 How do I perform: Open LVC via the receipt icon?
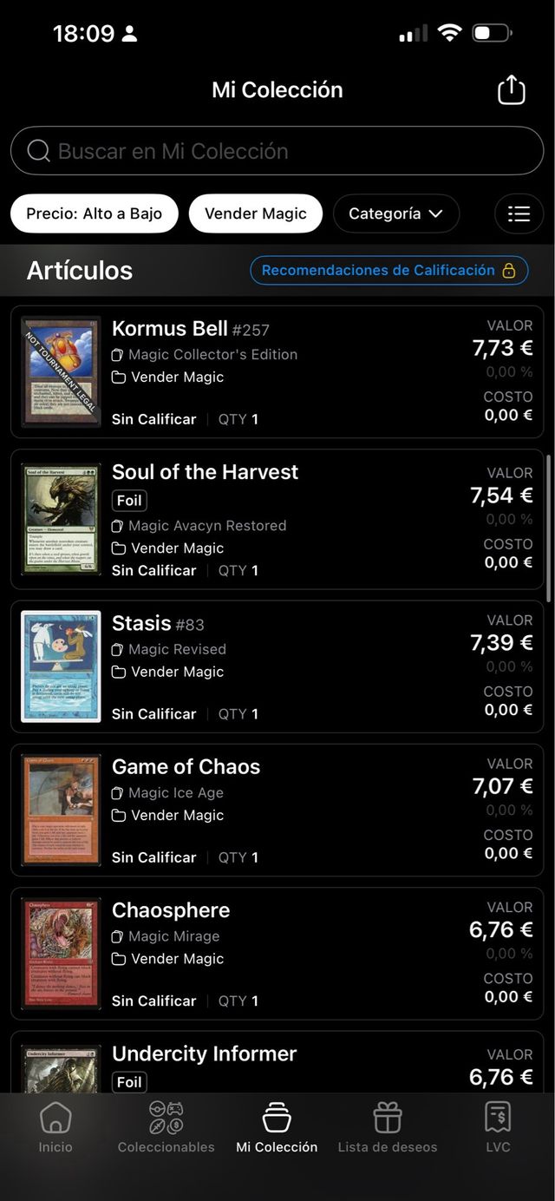(498, 1118)
